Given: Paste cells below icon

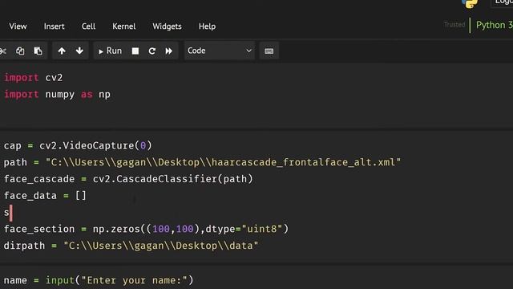Looking at the screenshot, I should tap(38, 51).
